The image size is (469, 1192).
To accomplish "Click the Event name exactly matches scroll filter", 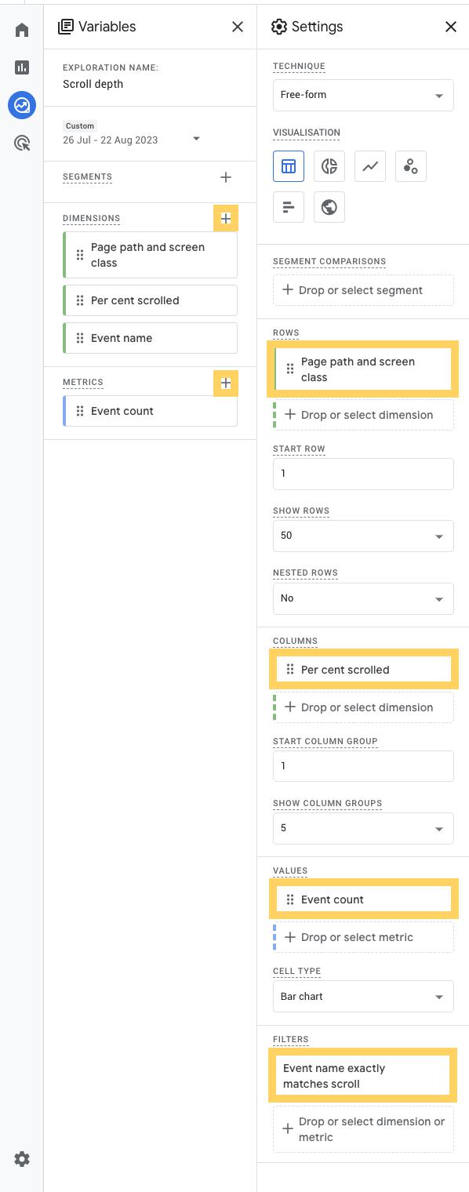I will pyautogui.click(x=364, y=1076).
